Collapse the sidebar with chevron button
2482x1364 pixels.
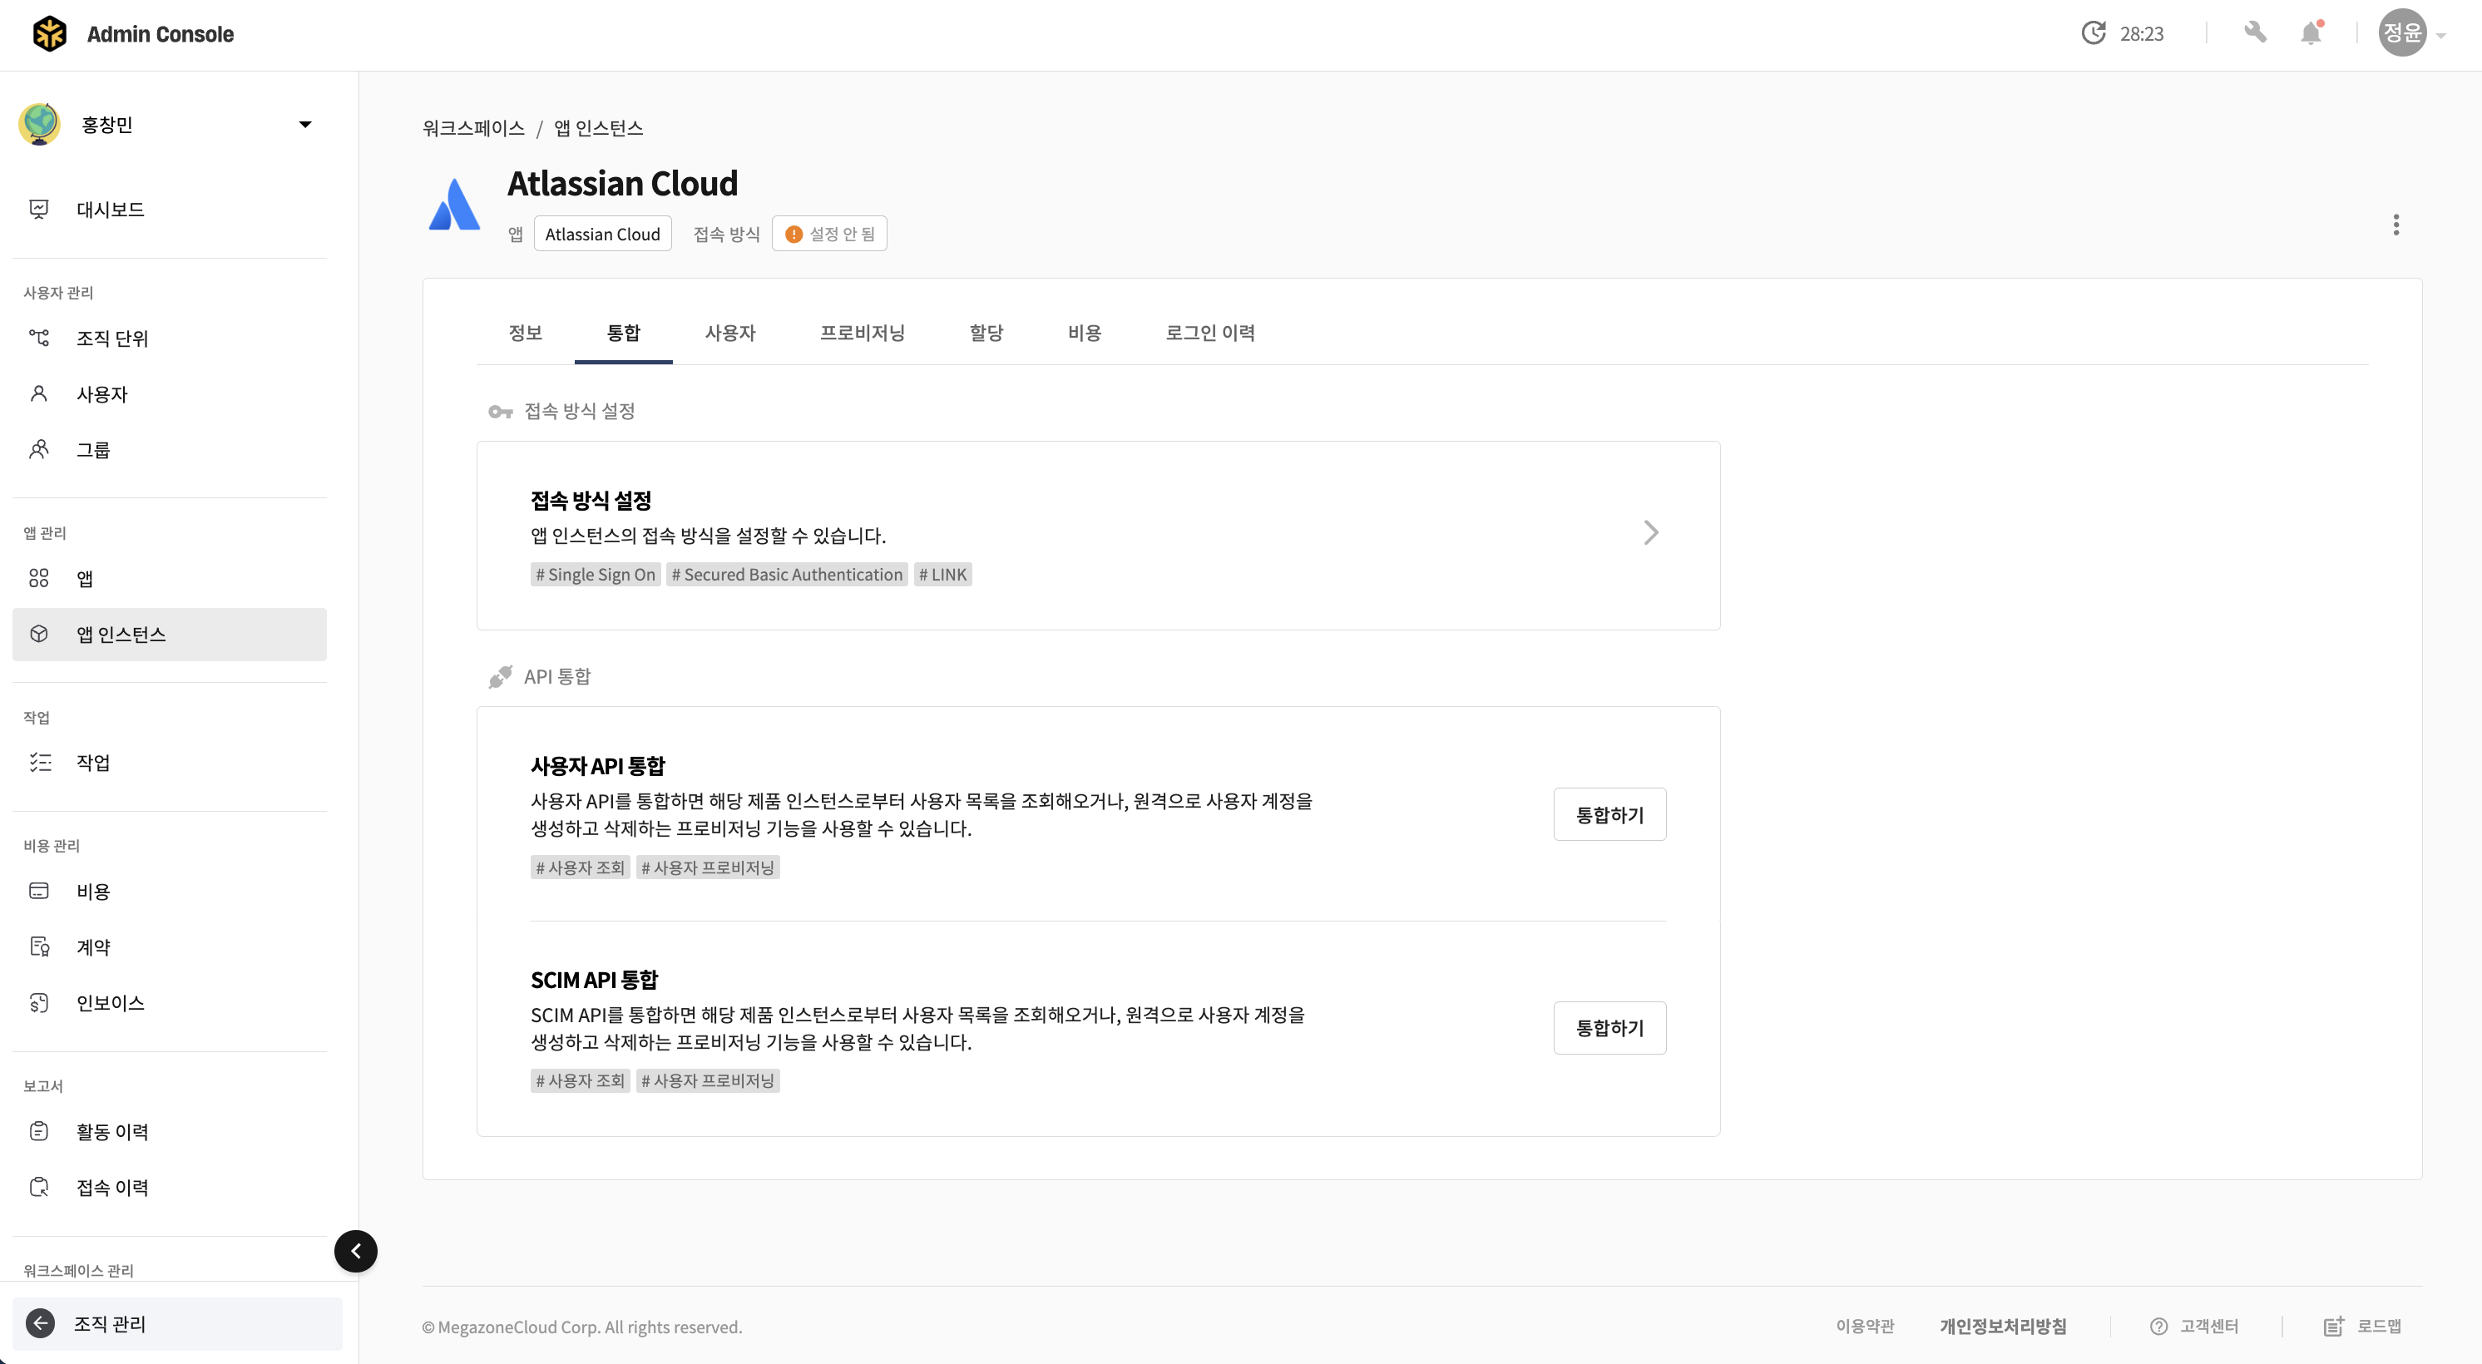point(355,1251)
